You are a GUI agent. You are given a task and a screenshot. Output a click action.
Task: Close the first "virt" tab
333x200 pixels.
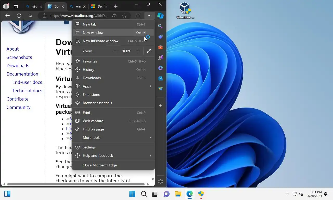pyautogui.click(x=41, y=7)
